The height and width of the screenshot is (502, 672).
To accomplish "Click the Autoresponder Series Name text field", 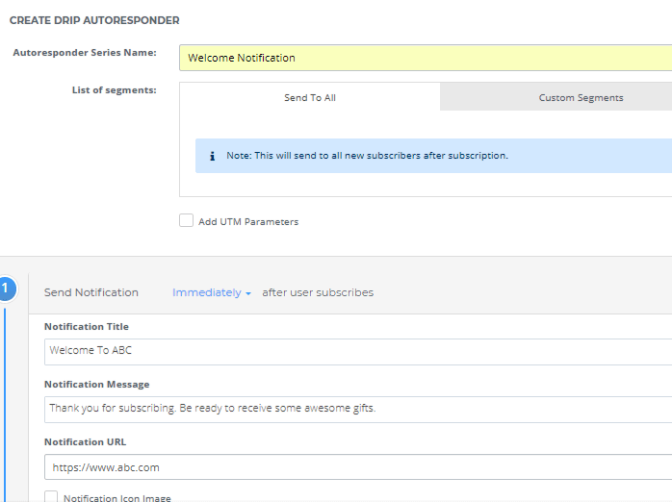I will [426, 58].
